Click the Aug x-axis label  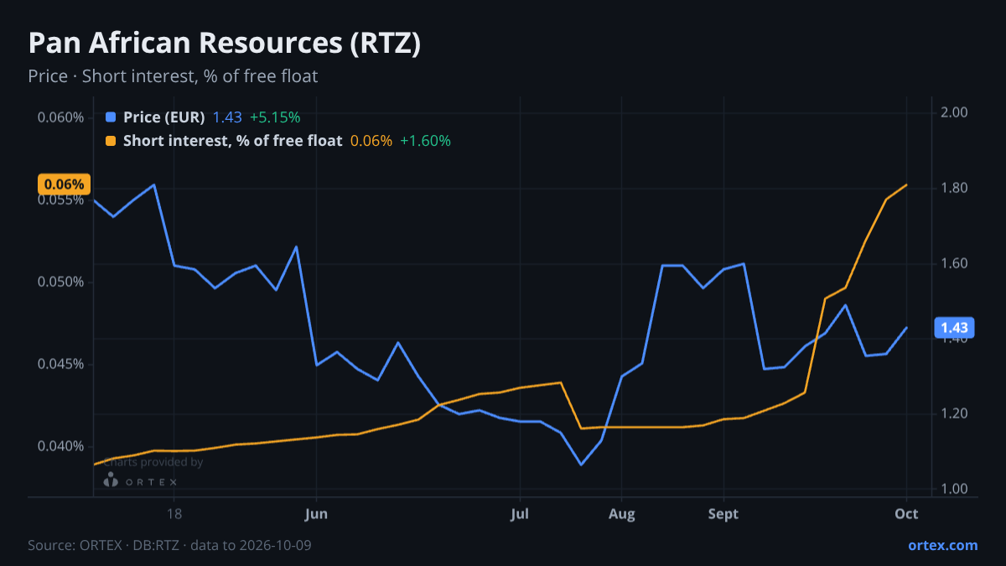pos(621,514)
